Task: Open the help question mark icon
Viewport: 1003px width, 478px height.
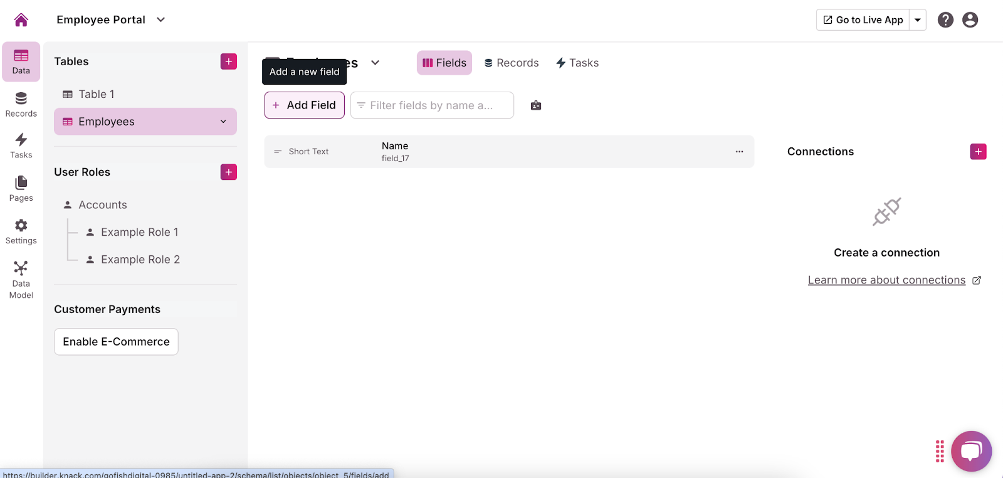Action: (945, 20)
